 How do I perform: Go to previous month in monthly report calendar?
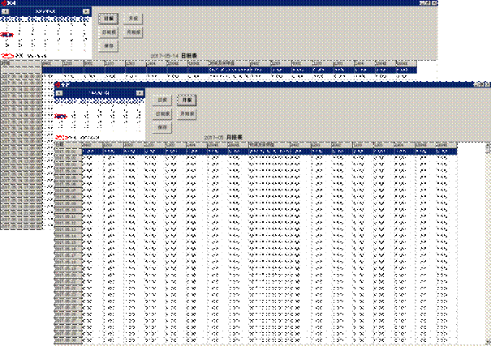(x=58, y=92)
